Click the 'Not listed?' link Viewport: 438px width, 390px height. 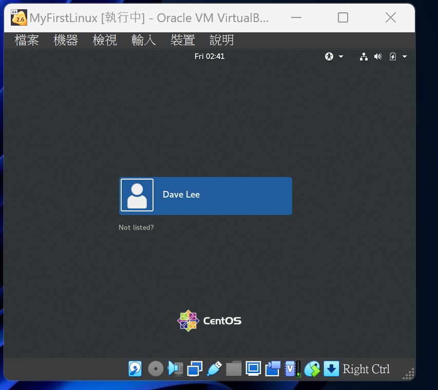coord(136,227)
